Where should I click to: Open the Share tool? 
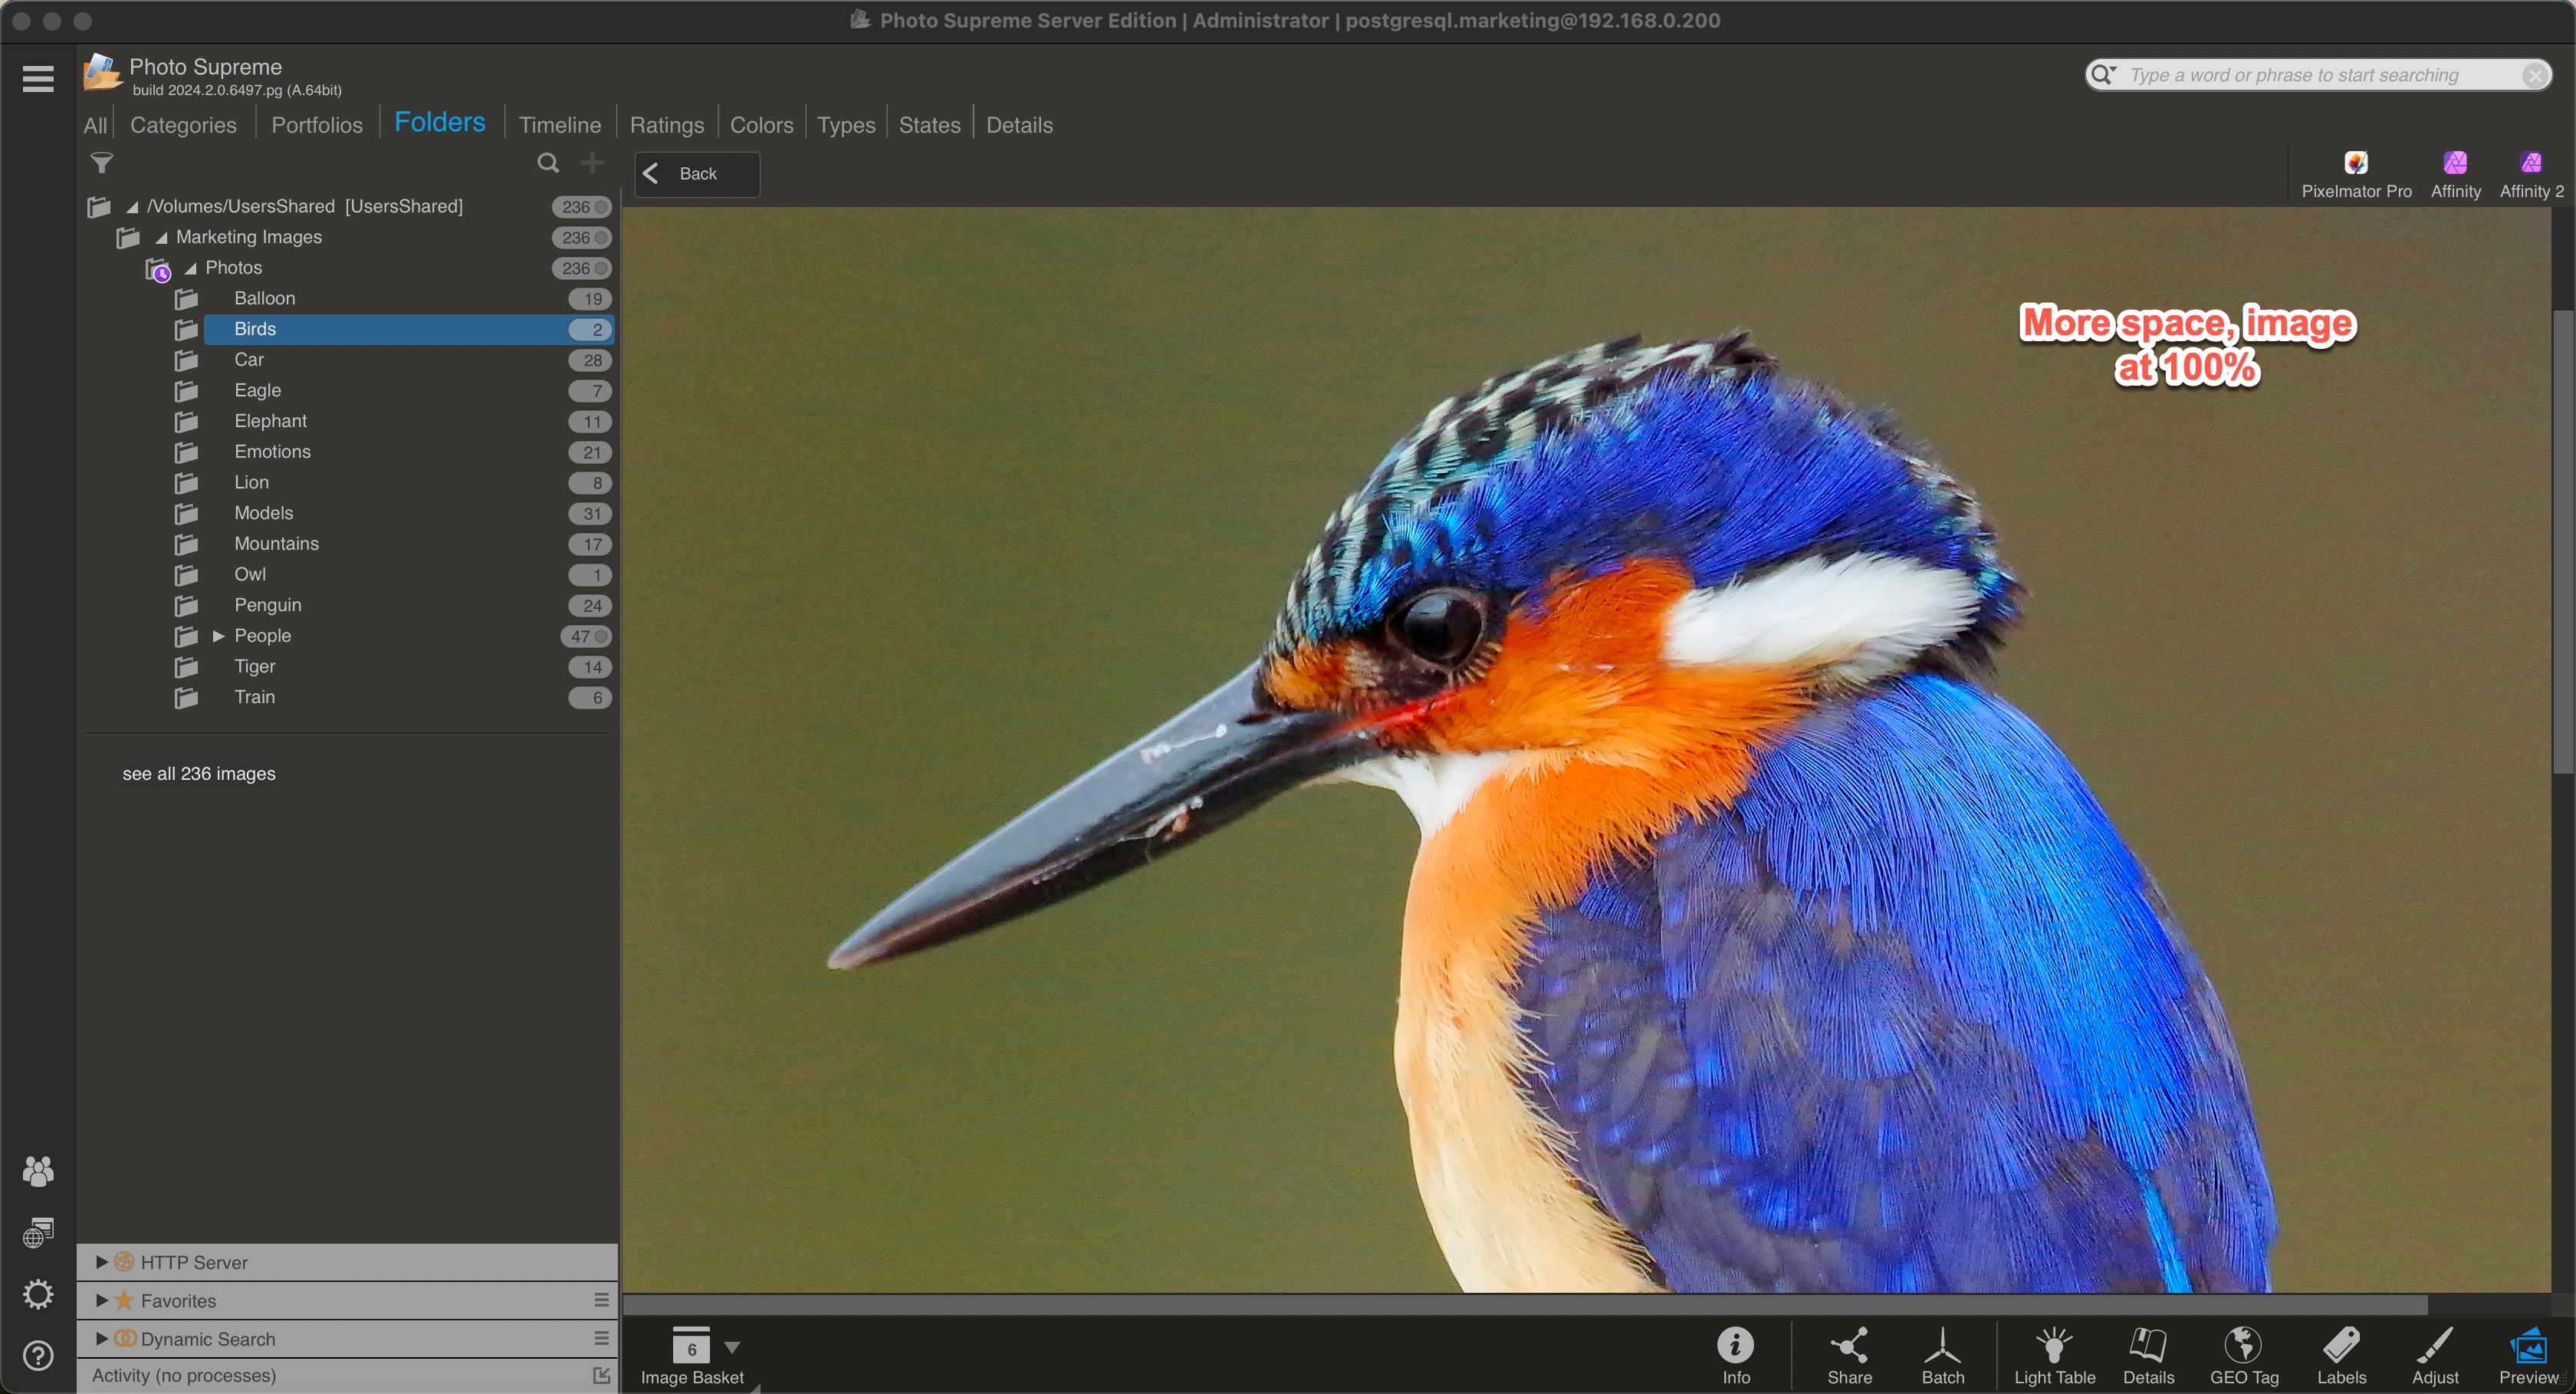(x=1849, y=1356)
